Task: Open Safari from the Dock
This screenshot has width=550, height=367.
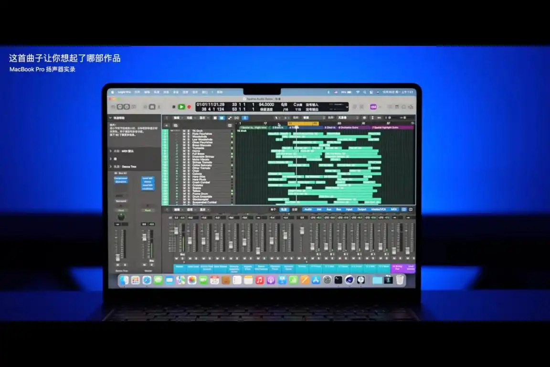Action: (x=147, y=280)
